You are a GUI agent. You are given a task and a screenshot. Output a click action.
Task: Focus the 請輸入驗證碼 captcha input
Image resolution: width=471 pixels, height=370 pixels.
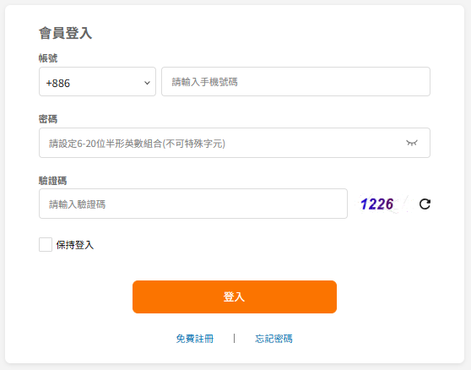click(193, 204)
